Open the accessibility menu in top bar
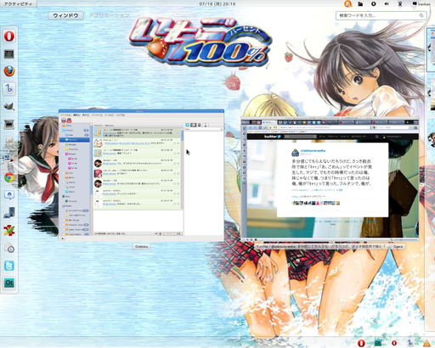This screenshot has height=348, width=435. [x=373, y=4]
